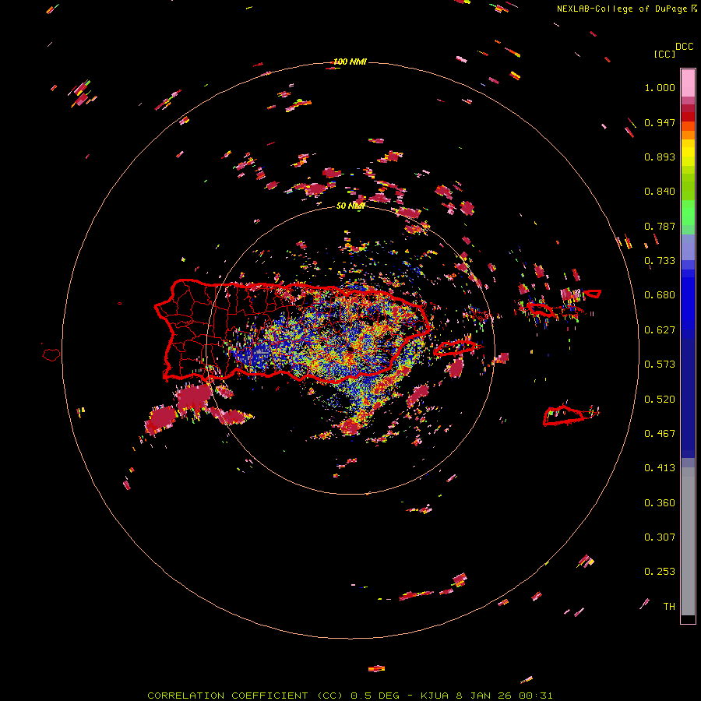Click the 0.680 scale label
The width and height of the screenshot is (701, 701).
[x=660, y=295]
